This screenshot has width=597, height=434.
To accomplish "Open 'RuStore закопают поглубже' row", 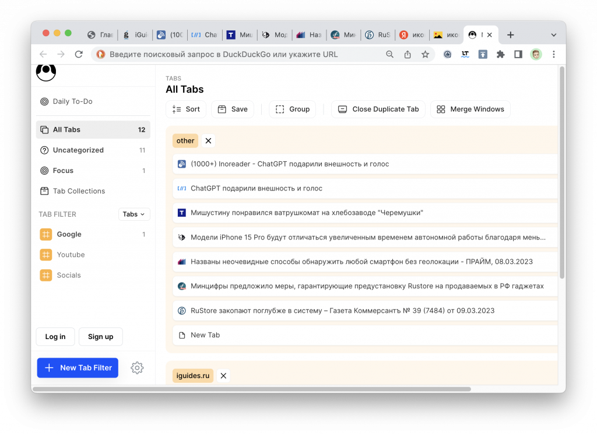I will point(366,310).
